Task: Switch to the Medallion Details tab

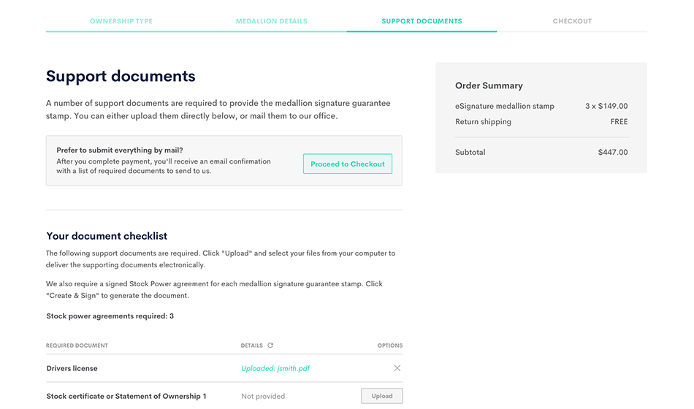Action: [x=271, y=21]
